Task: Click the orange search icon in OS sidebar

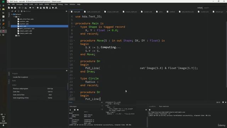Action: [x=3, y=24]
